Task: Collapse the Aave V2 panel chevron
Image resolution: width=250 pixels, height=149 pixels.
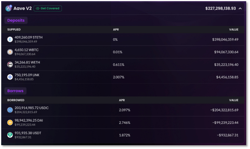Action: pos(240,8)
